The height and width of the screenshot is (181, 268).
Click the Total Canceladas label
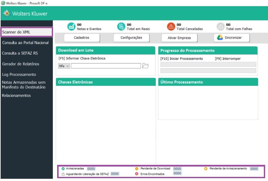[x=190, y=29]
